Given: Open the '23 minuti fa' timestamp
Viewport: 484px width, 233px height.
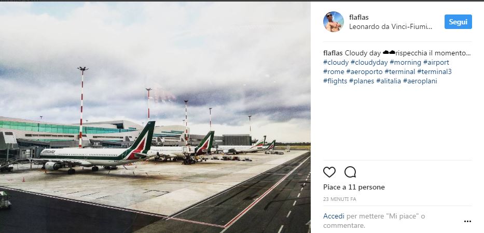Looking at the screenshot, I should (340, 199).
